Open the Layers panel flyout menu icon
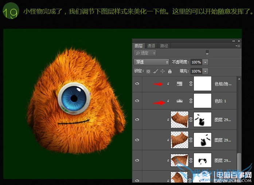 pos(238,46)
